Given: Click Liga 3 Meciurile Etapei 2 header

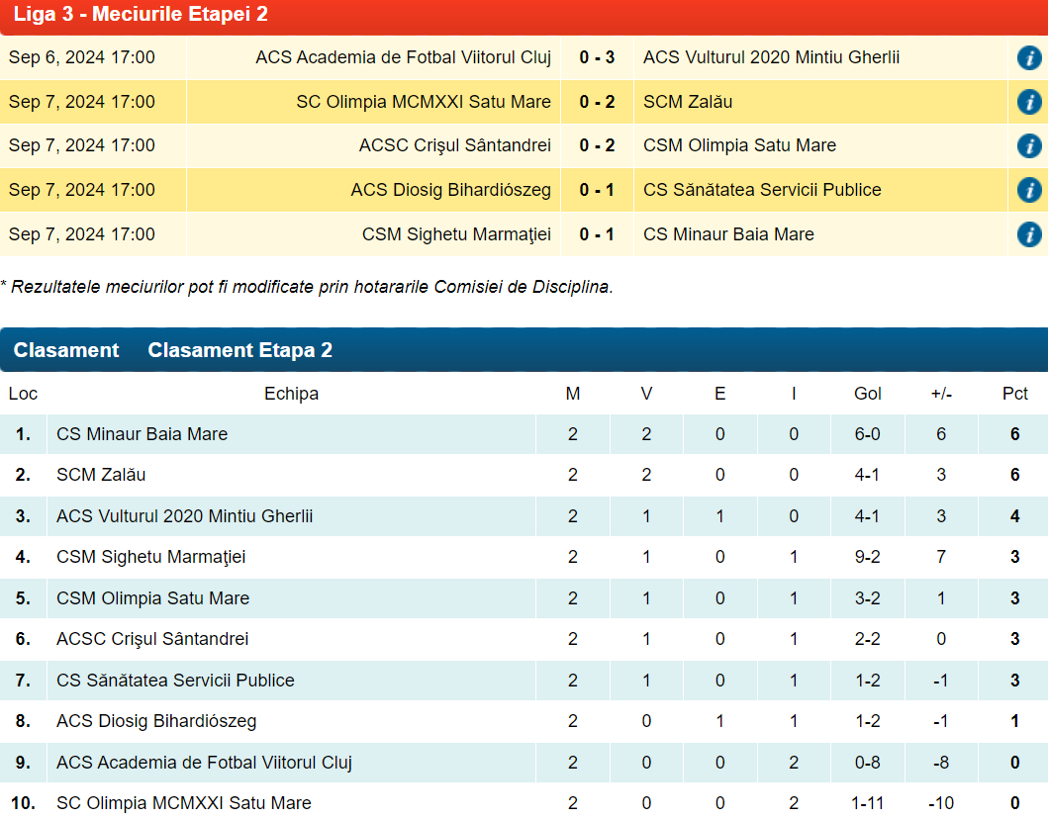Looking at the screenshot, I should tap(141, 15).
